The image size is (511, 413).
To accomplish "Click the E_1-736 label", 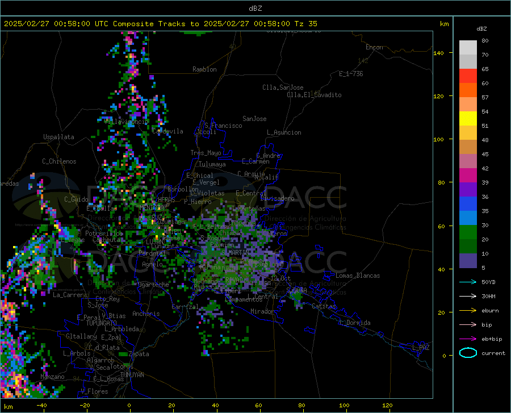I will click(x=351, y=74).
